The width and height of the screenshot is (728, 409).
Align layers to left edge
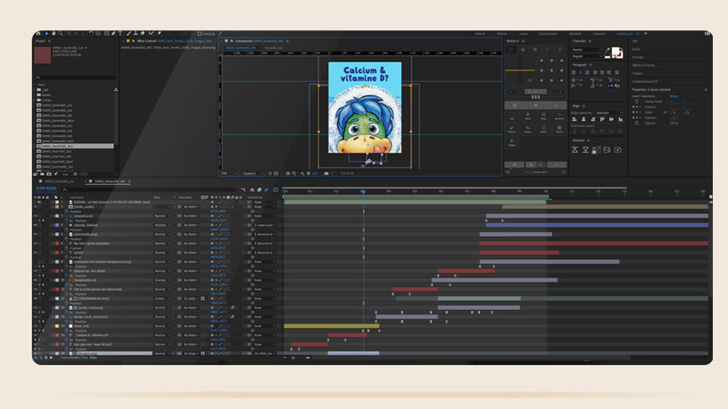(574, 120)
